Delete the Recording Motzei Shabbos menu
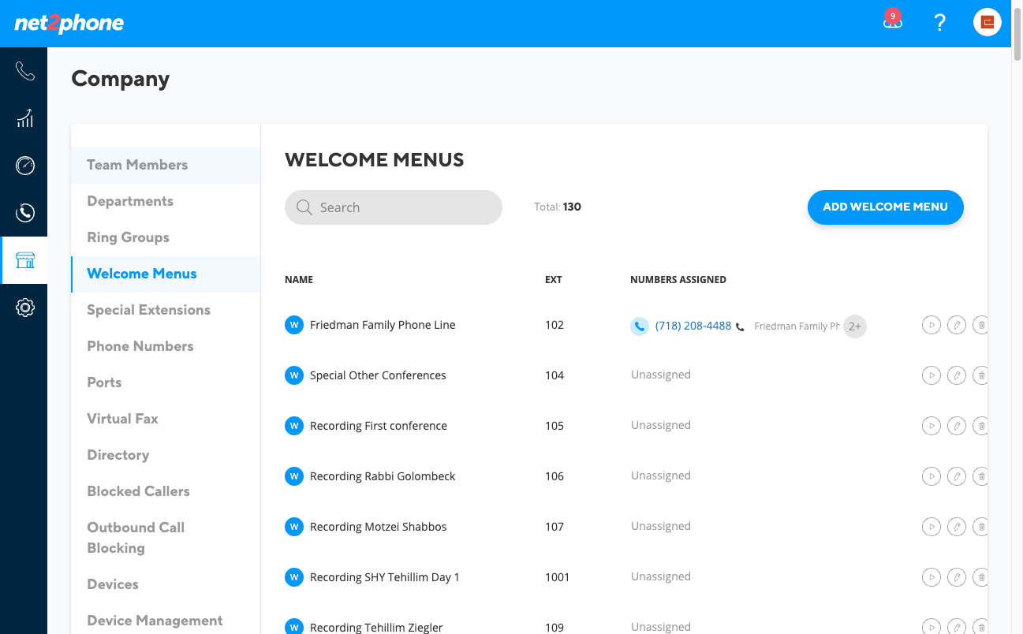Viewport: 1023px width, 634px height. pos(980,527)
